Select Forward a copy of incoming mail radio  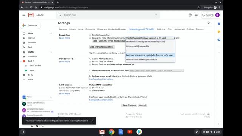click(x=90, y=38)
